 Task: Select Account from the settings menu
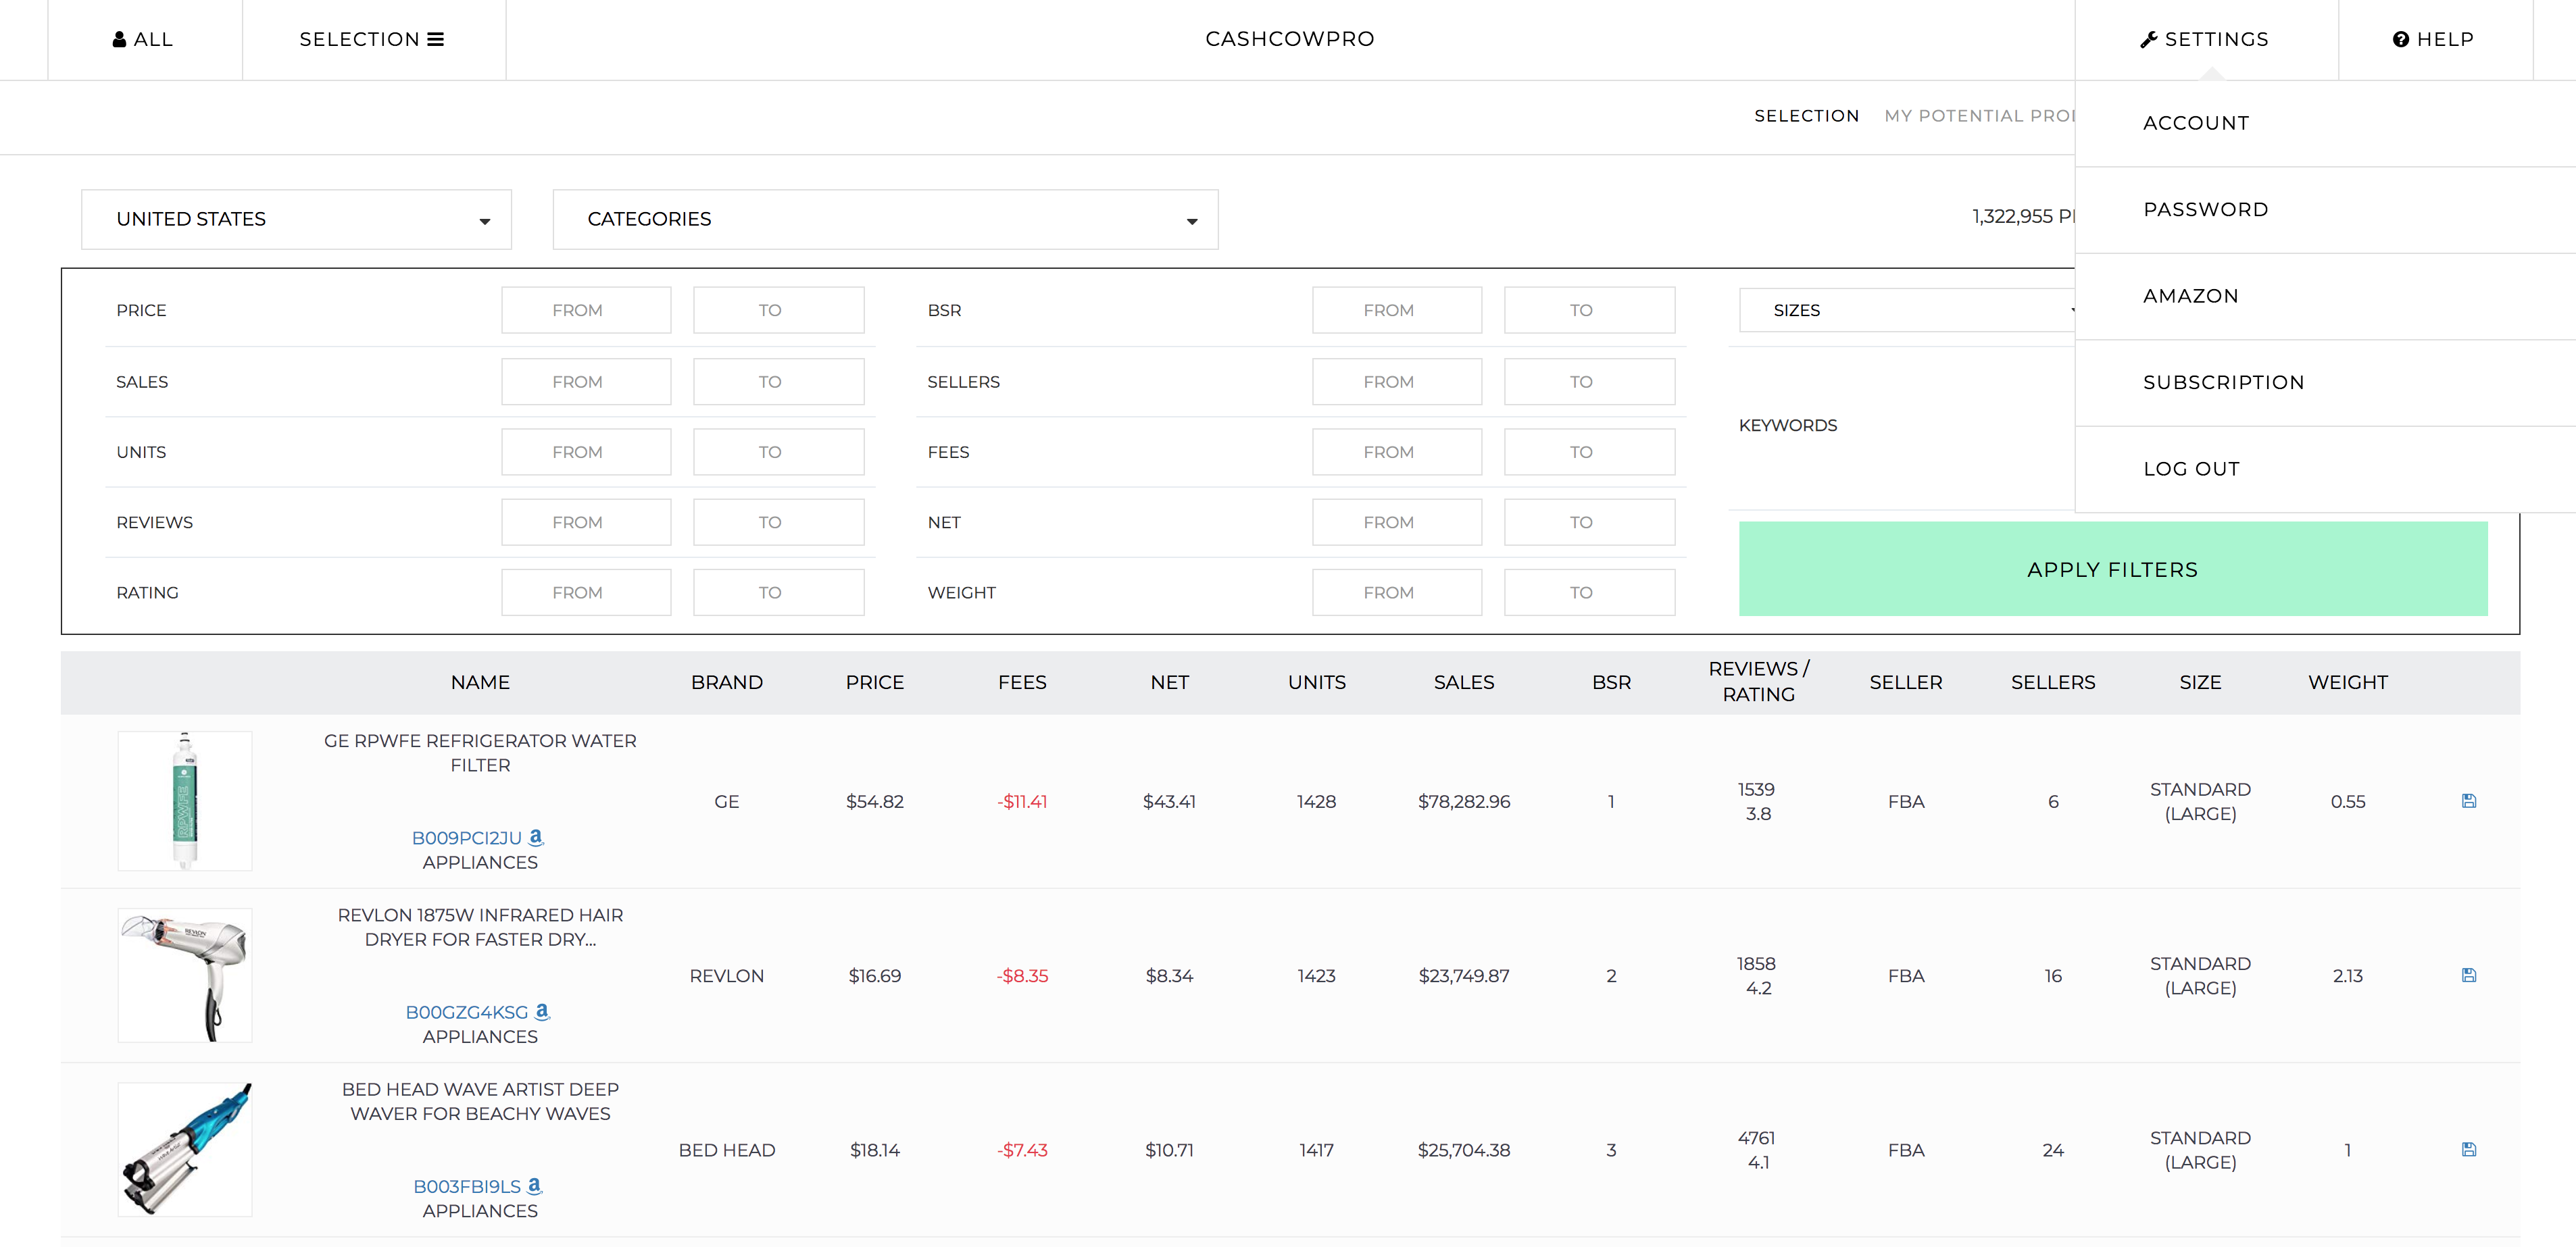[2196, 123]
